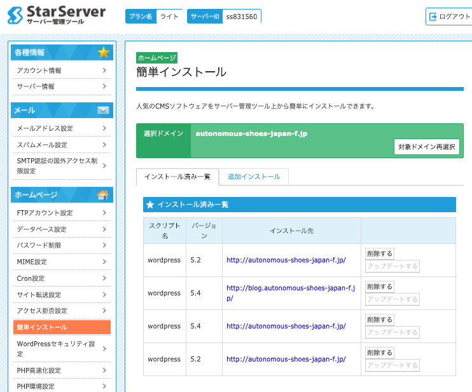Select Cron設定 from the sidebar
Screen dimensions: 472x392
32,278
